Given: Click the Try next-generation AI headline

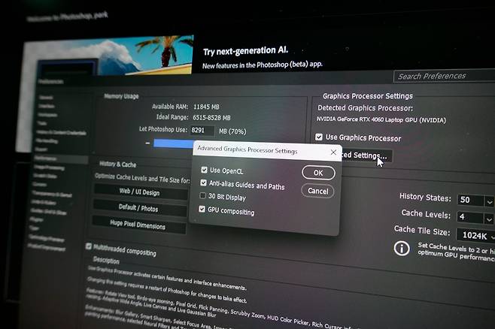Looking at the screenshot, I should [x=245, y=51].
